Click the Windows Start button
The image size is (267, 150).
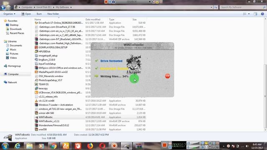tap(5, 146)
